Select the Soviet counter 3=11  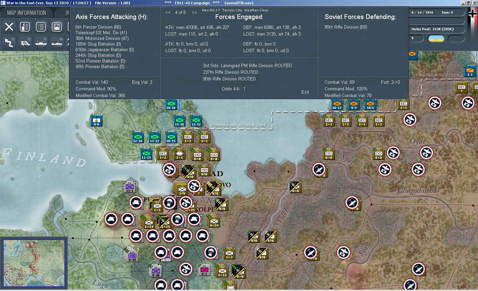coord(222,271)
